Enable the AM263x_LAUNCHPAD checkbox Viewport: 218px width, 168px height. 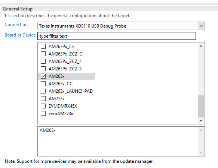43,91
